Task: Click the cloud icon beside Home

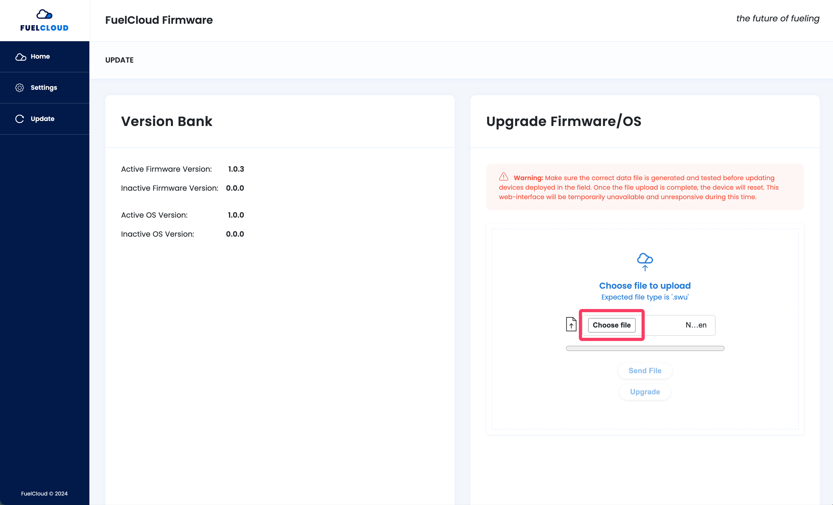Action: [x=21, y=57]
